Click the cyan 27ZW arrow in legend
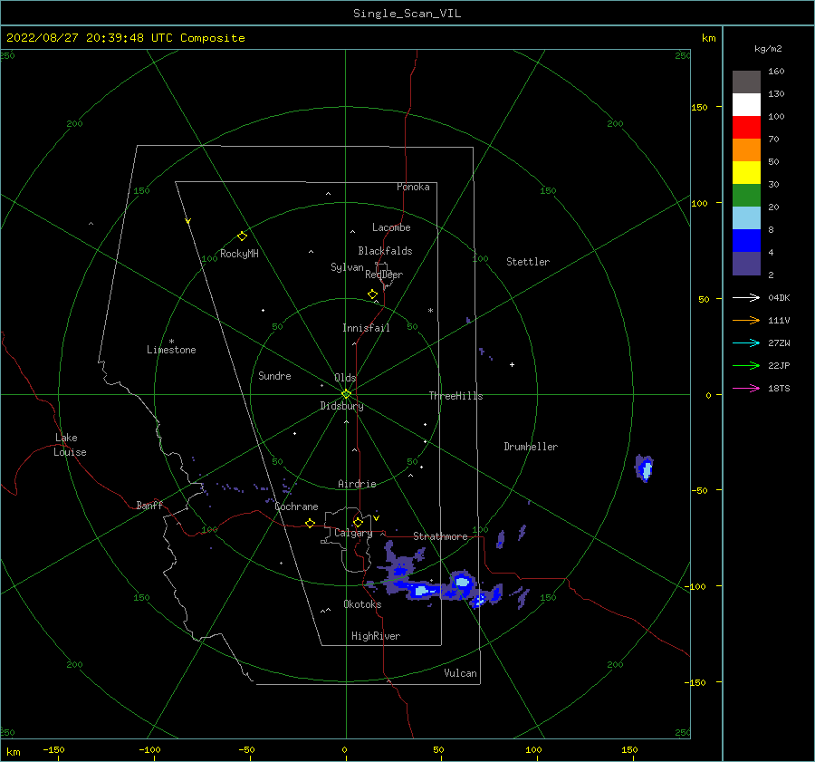 (746, 342)
